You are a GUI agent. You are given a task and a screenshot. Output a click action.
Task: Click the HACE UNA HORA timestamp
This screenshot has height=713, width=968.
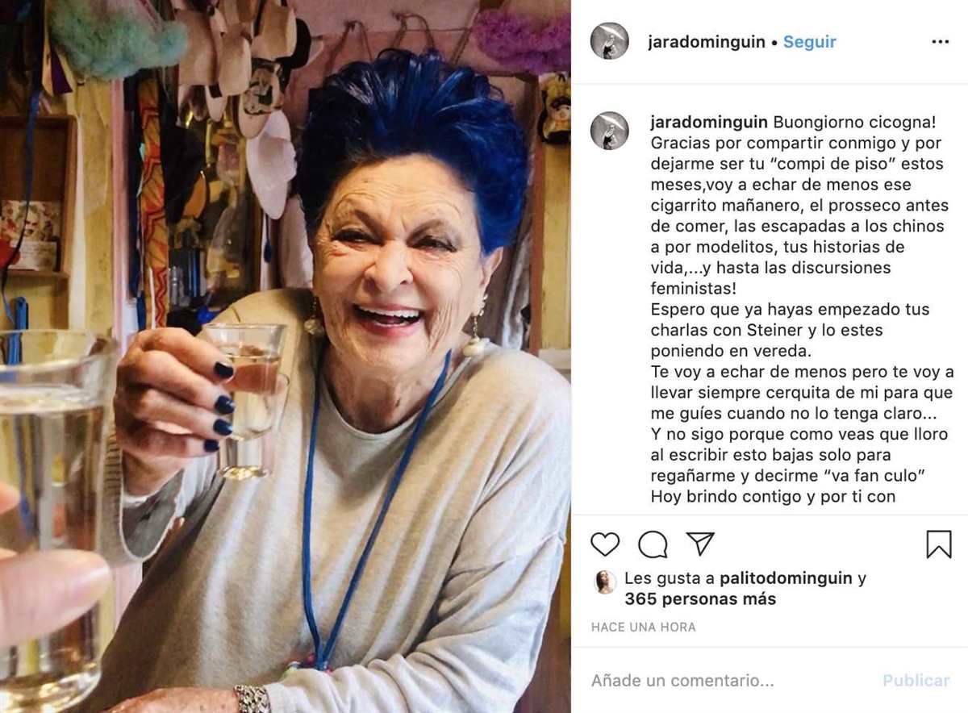tap(643, 627)
